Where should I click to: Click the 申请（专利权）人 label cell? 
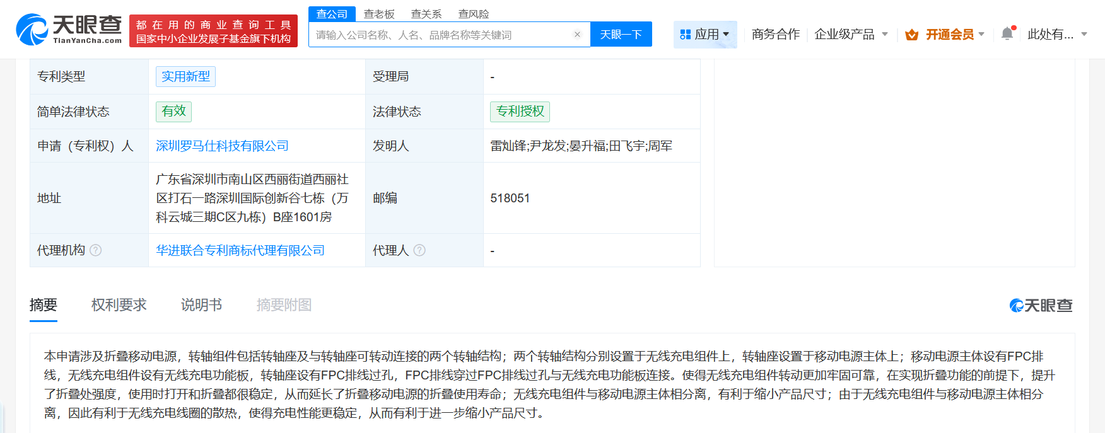[x=89, y=146]
